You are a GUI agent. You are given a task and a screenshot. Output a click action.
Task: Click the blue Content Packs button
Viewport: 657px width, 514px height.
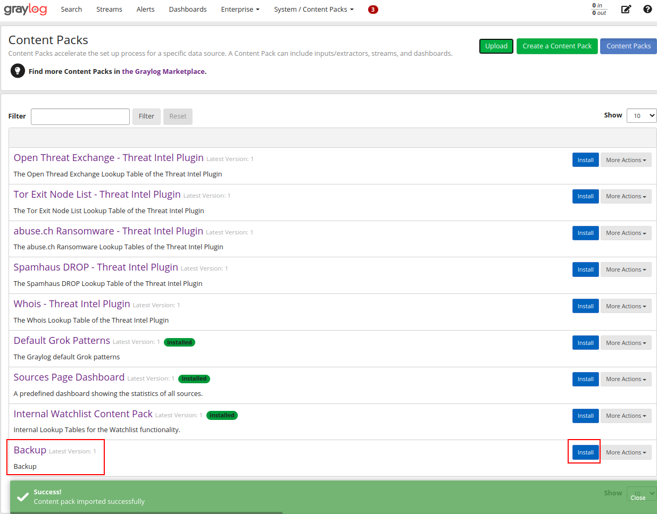(628, 46)
